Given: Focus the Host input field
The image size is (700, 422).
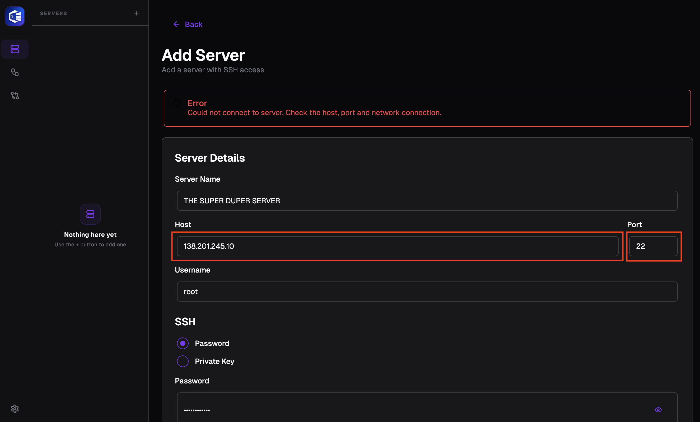Looking at the screenshot, I should [x=398, y=246].
